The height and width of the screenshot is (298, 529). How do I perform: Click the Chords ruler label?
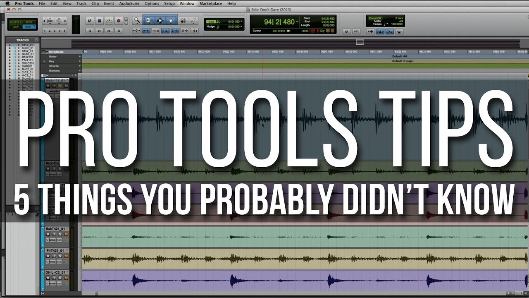[54, 66]
